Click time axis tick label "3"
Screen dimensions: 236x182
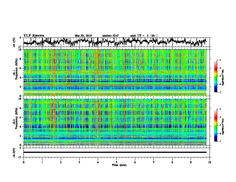tap(79, 162)
